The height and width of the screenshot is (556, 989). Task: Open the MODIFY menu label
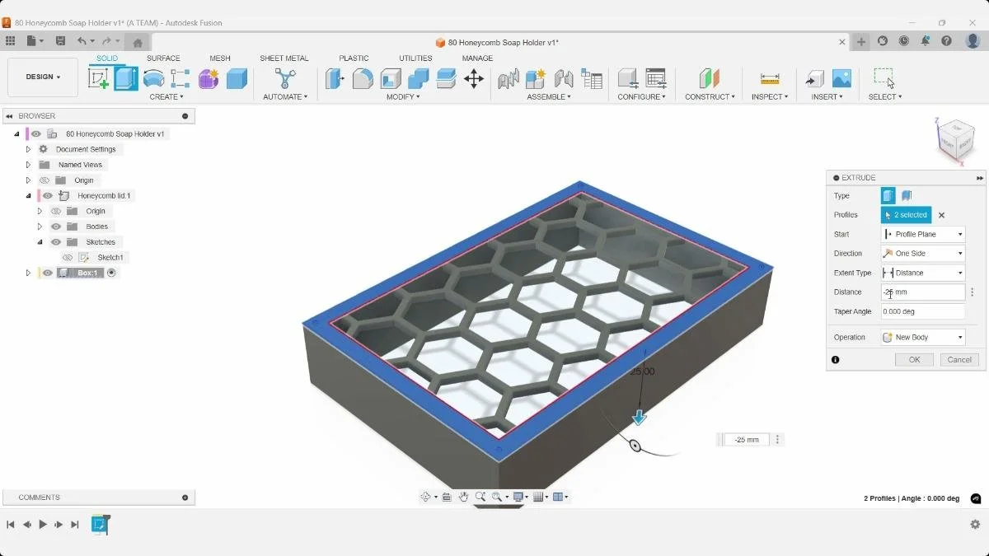click(x=403, y=96)
